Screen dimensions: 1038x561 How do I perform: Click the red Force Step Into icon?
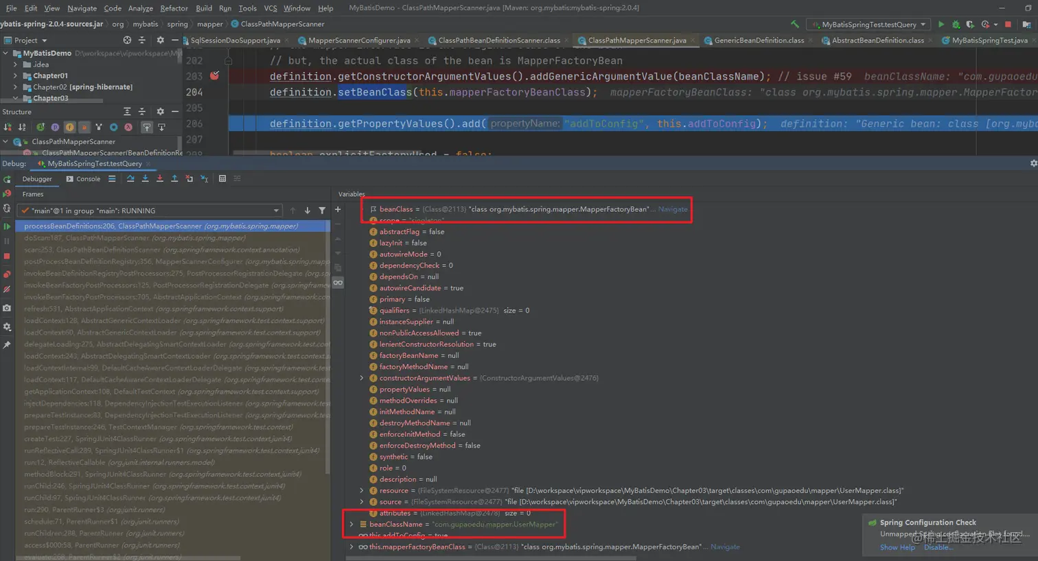pyautogui.click(x=160, y=179)
